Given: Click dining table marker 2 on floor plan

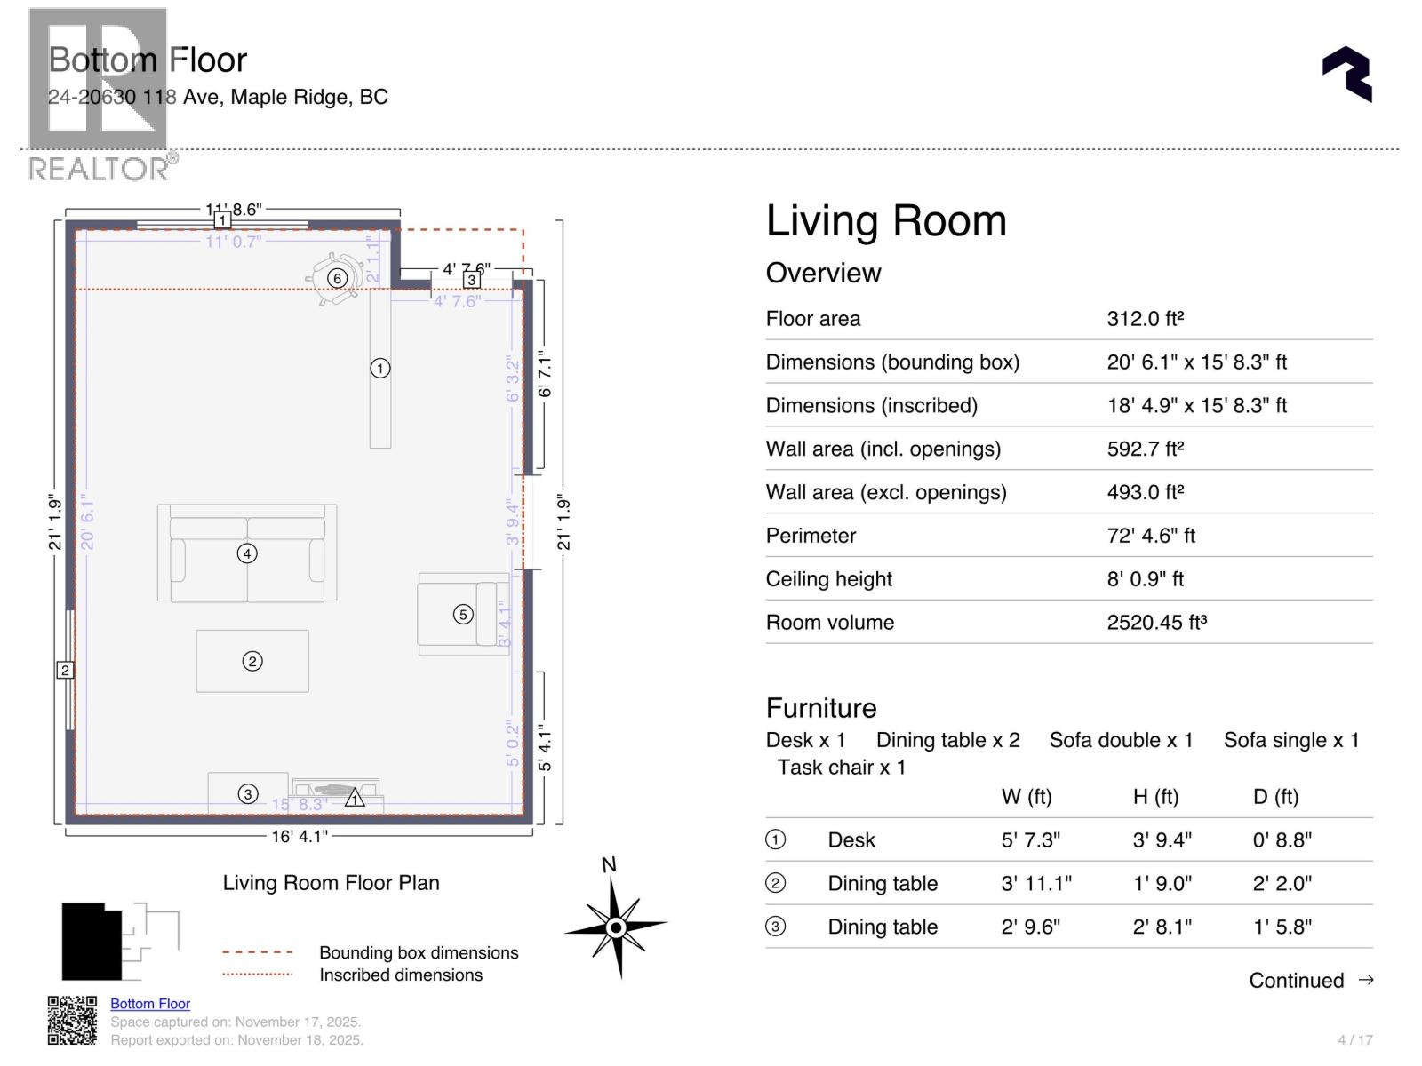Looking at the screenshot, I should coord(252,661).
